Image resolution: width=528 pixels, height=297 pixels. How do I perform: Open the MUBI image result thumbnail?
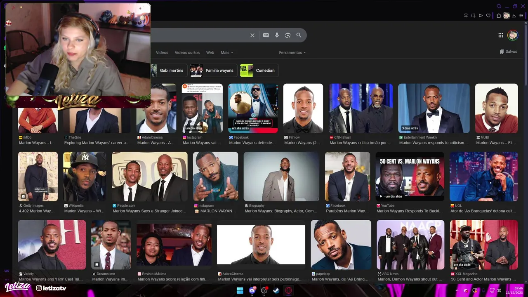click(496, 108)
